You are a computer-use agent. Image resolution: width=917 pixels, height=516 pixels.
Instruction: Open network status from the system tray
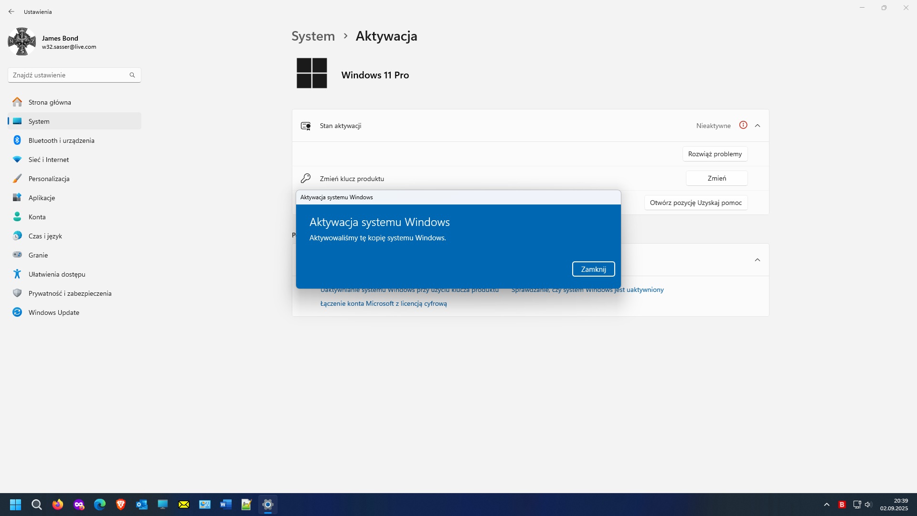click(x=857, y=505)
